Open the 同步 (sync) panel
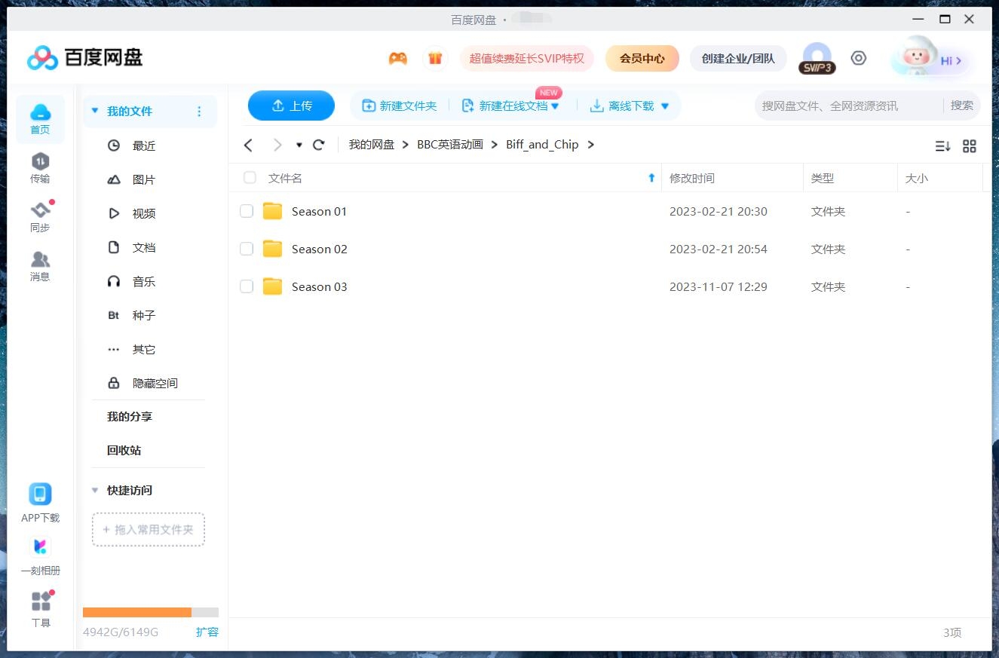999x658 pixels. [40, 217]
